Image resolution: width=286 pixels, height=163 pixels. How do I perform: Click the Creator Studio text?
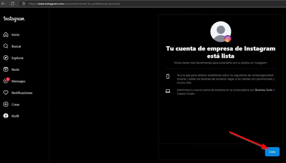(x=186, y=94)
